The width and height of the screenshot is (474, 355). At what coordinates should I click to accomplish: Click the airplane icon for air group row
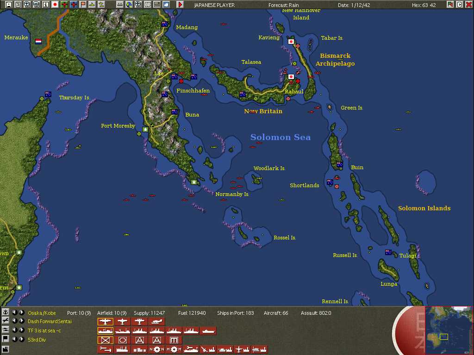[x=5, y=321]
